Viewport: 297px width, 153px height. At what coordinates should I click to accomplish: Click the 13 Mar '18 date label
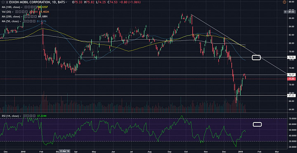(65, 151)
